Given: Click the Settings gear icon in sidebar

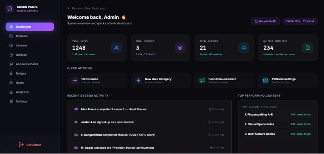Looking at the screenshot, I should (x=11, y=101).
